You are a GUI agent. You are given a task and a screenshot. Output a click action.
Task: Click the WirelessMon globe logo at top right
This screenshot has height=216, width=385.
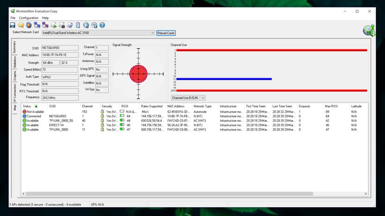coord(369,30)
